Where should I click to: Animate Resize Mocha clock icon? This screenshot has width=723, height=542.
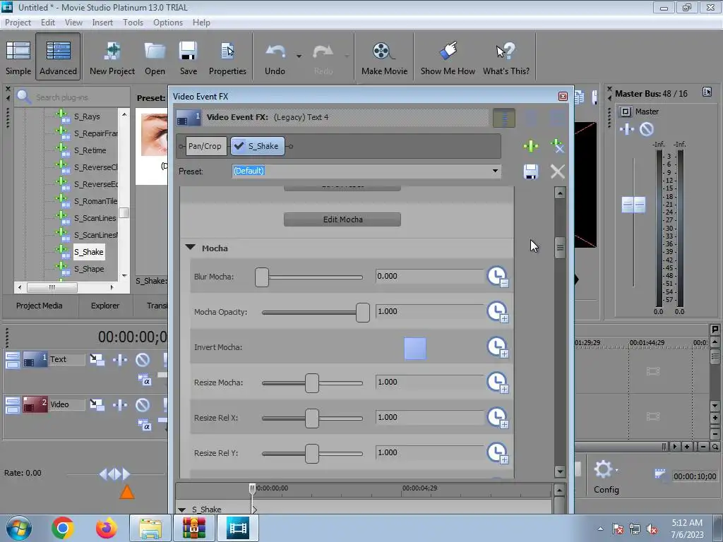[498, 383]
